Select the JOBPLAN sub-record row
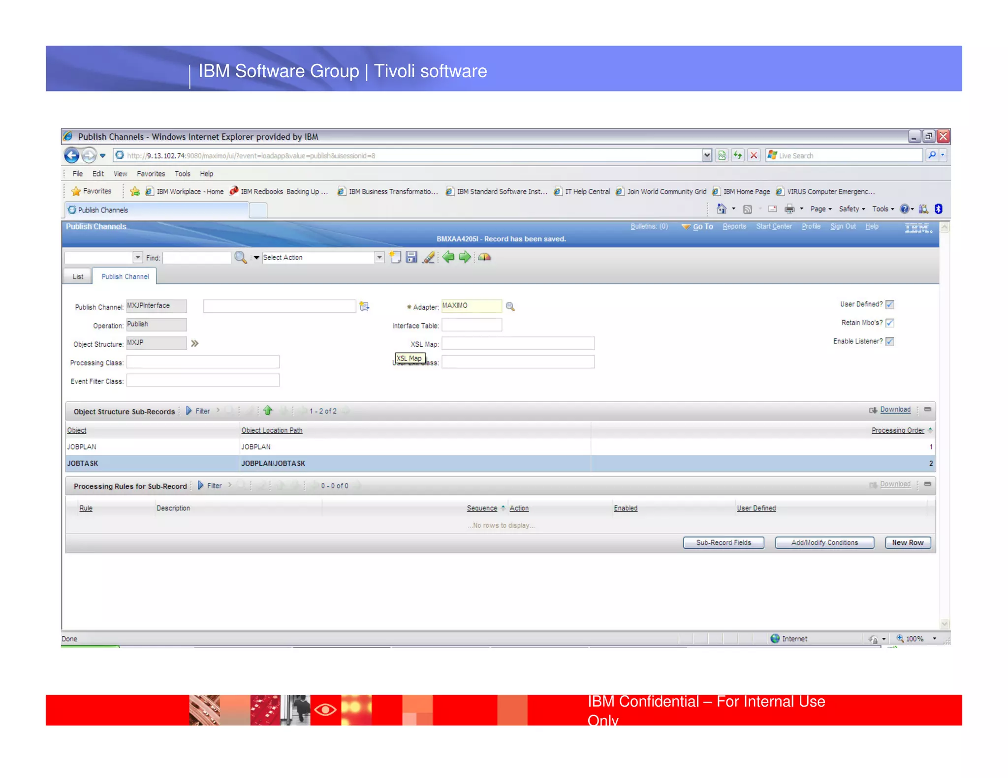 click(x=500, y=447)
